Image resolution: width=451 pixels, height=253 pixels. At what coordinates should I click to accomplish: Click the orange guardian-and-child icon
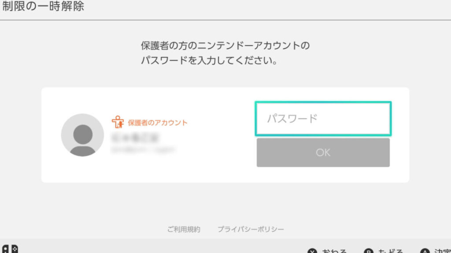(118, 122)
